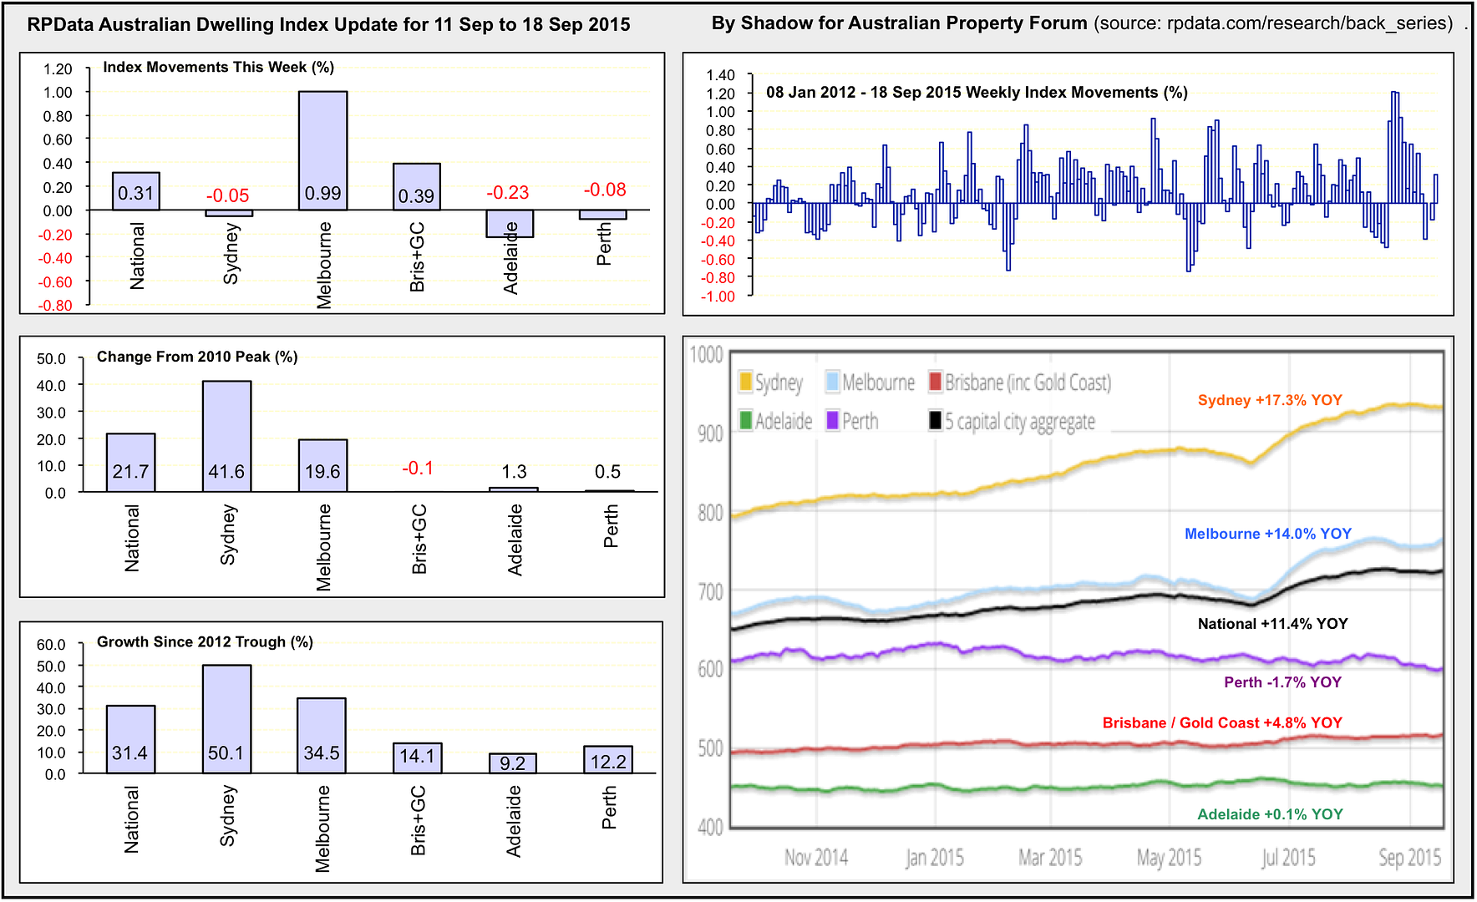Click the Brisbane red legend swatch

tap(935, 383)
